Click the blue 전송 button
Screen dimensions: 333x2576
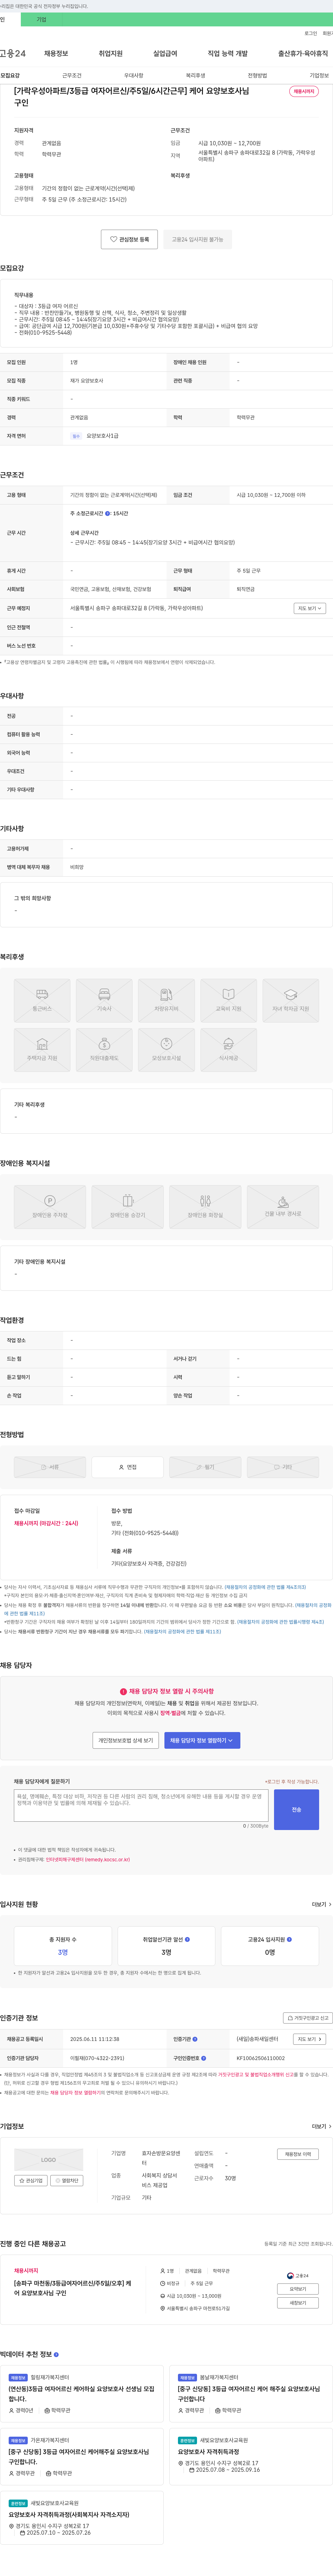click(x=296, y=1809)
